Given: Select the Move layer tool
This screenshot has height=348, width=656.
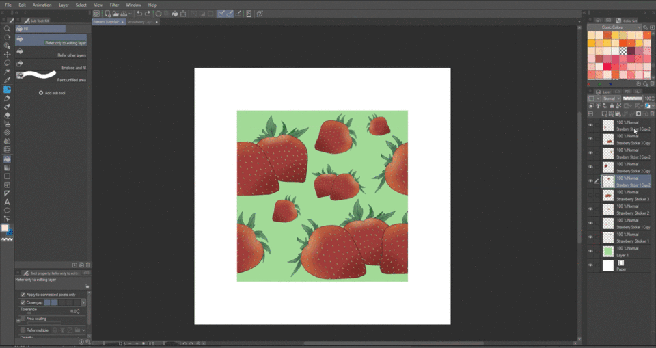Looking at the screenshot, I should (7, 55).
